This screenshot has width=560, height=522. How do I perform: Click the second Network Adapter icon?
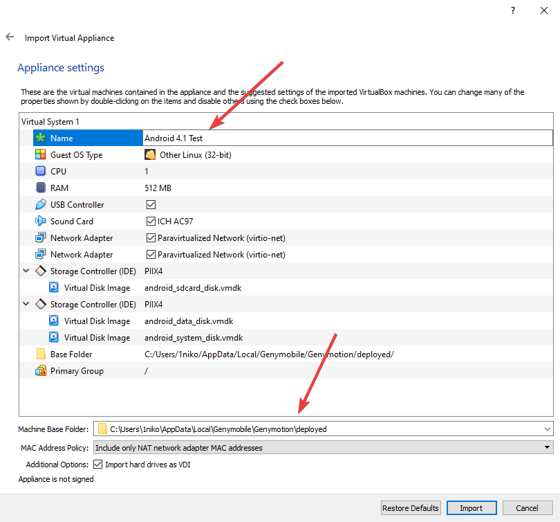[41, 254]
